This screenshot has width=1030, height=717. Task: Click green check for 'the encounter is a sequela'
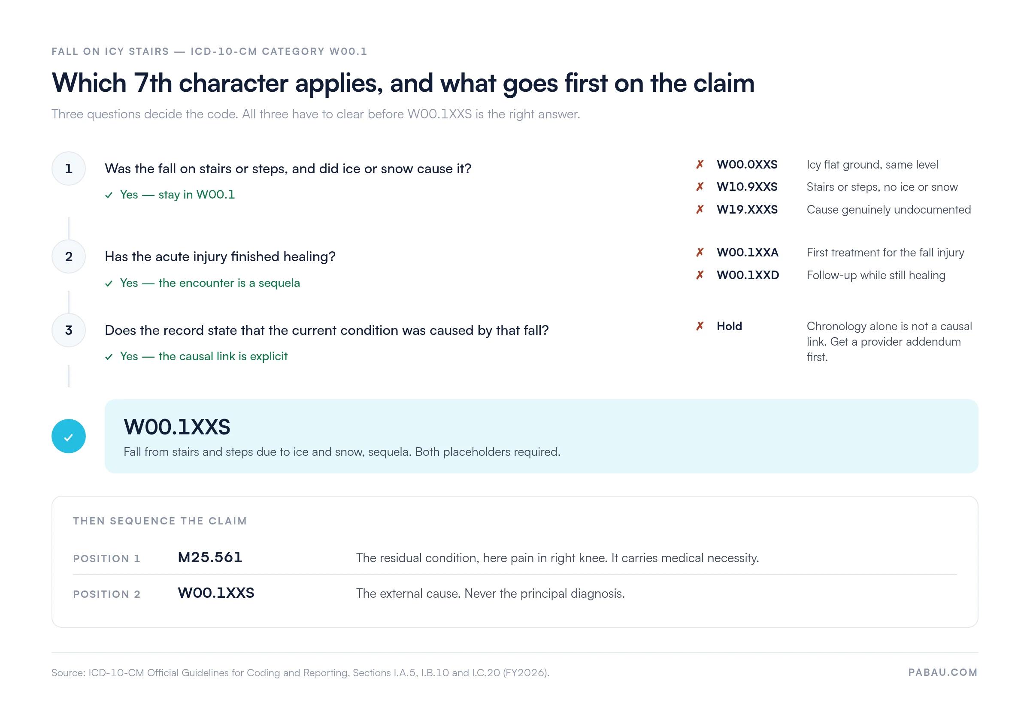tap(109, 283)
